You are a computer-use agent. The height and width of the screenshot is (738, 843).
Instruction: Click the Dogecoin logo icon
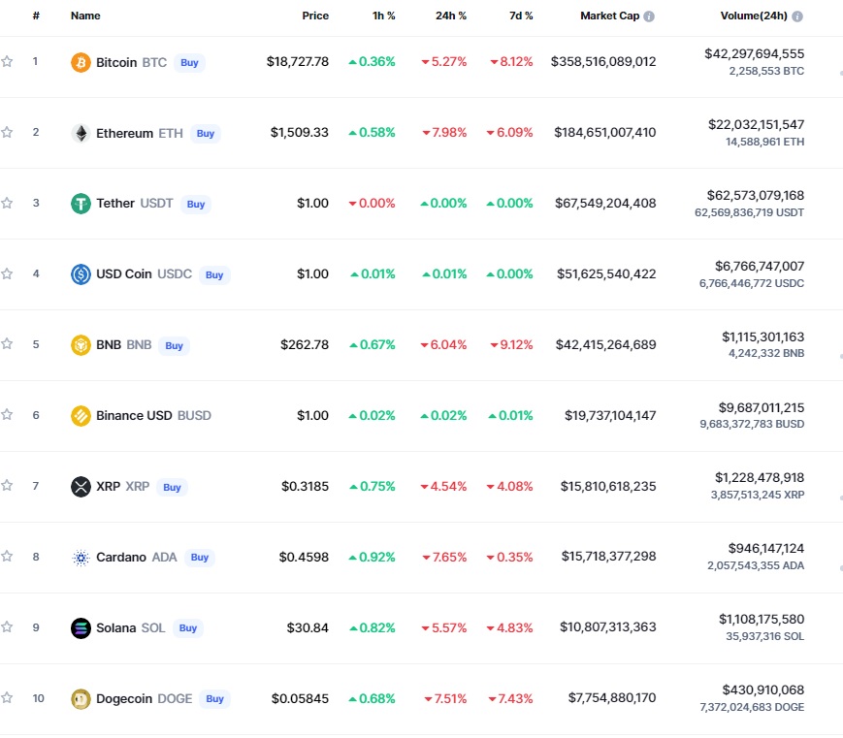tap(81, 699)
